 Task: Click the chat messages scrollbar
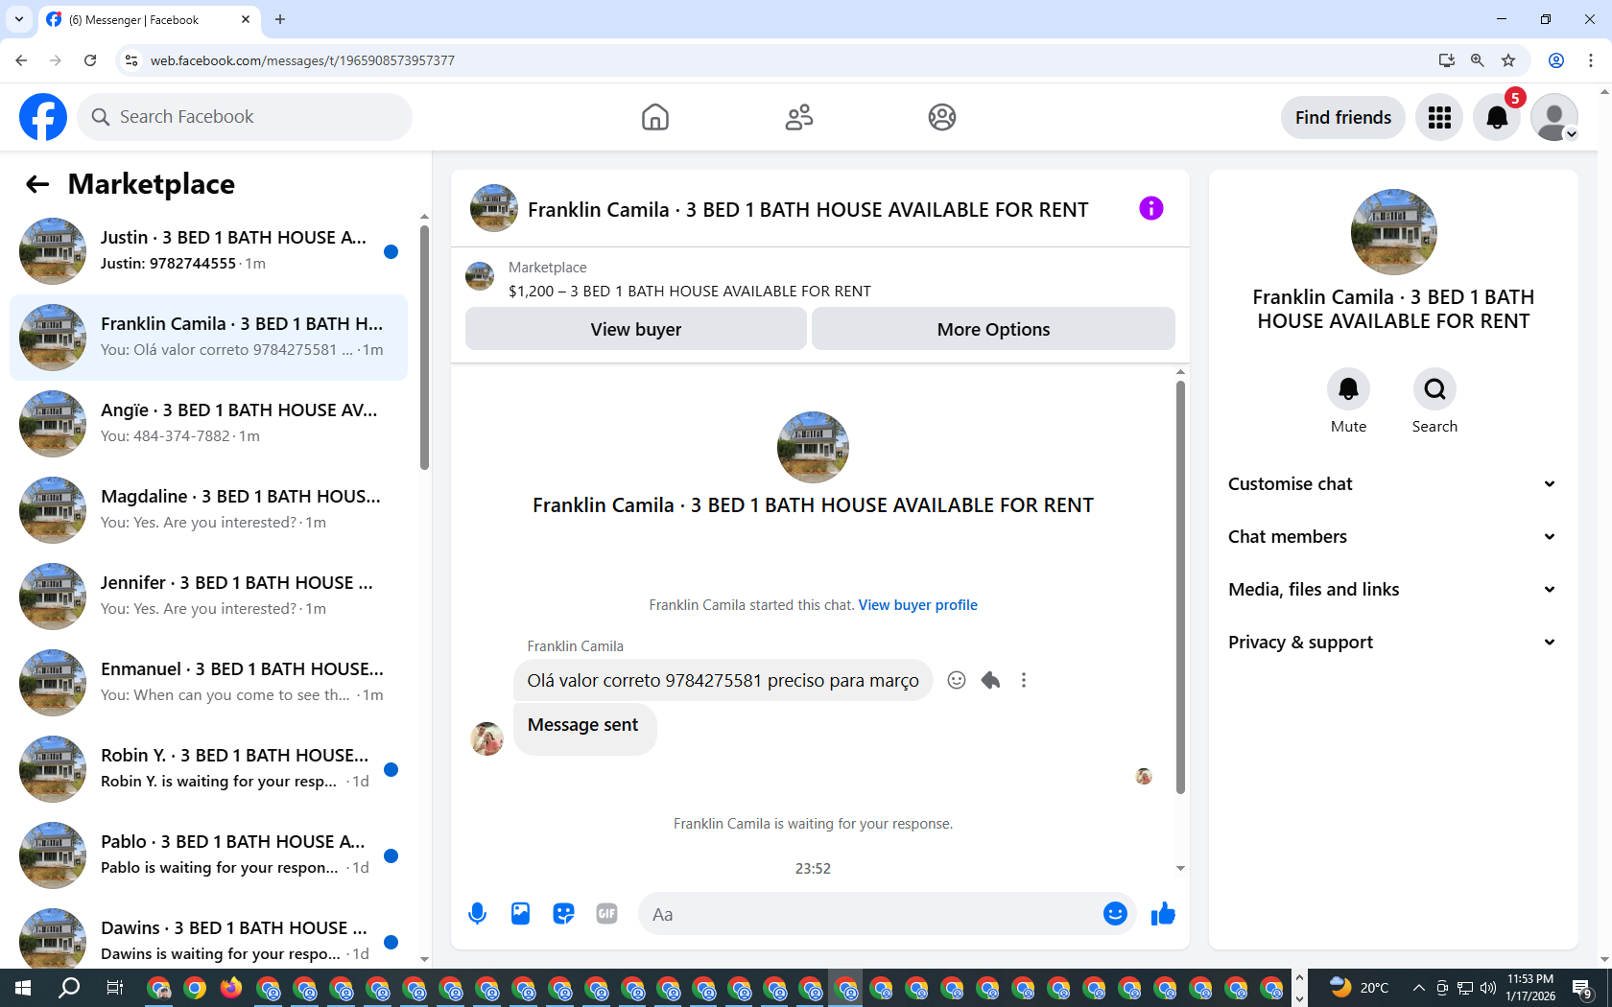coord(1180,587)
